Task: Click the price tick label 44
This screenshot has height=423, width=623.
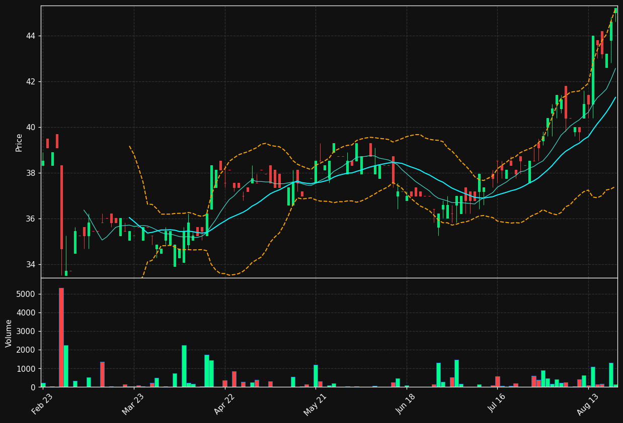Action: [31, 36]
